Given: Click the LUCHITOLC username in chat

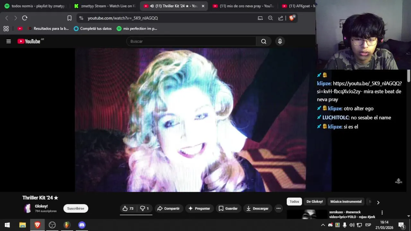Looking at the screenshot, I should pyautogui.click(x=336, y=118).
